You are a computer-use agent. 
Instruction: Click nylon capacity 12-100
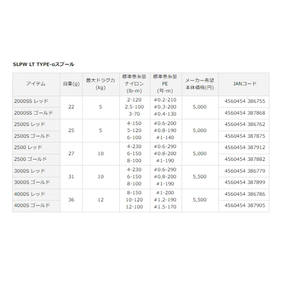[134, 207]
